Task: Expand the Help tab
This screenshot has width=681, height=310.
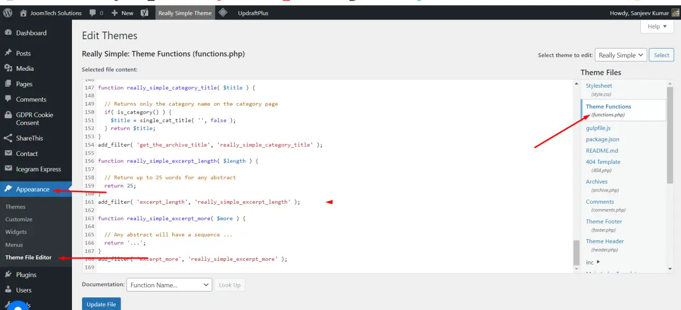Action: (657, 26)
